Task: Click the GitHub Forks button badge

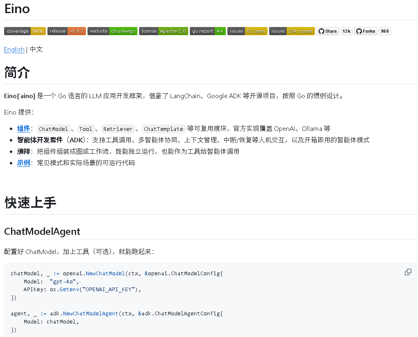Action: click(x=366, y=31)
